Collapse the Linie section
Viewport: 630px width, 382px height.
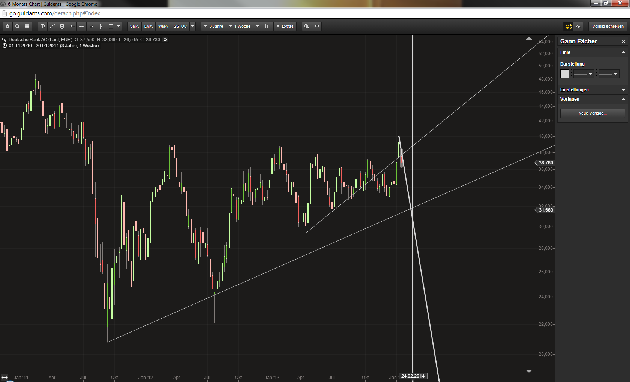coord(623,52)
